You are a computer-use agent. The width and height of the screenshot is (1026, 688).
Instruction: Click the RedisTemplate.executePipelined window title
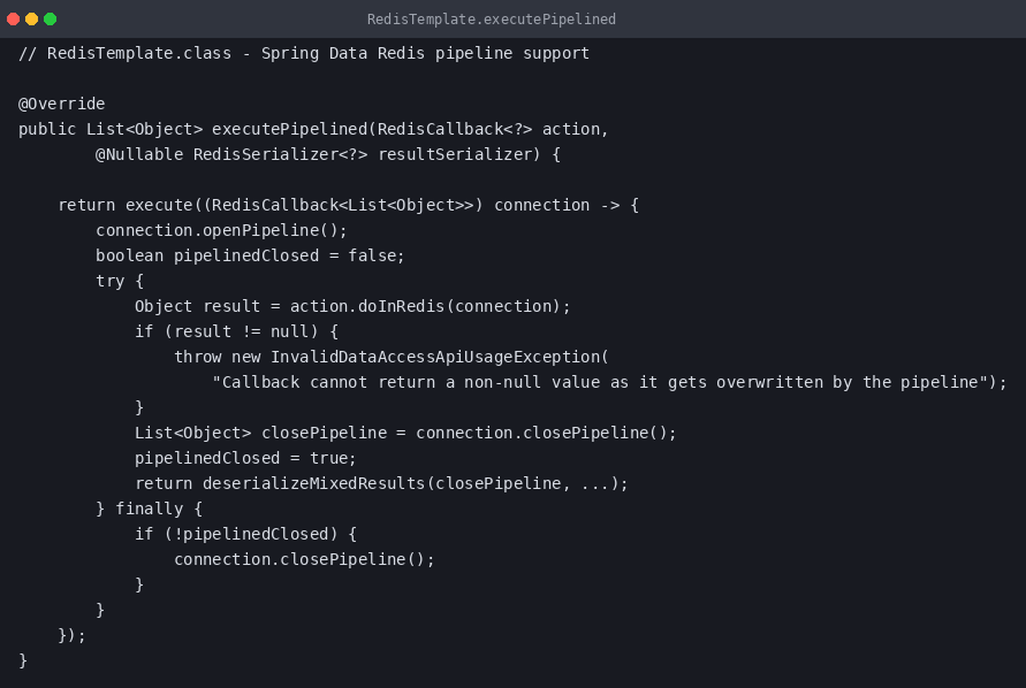[x=491, y=19]
